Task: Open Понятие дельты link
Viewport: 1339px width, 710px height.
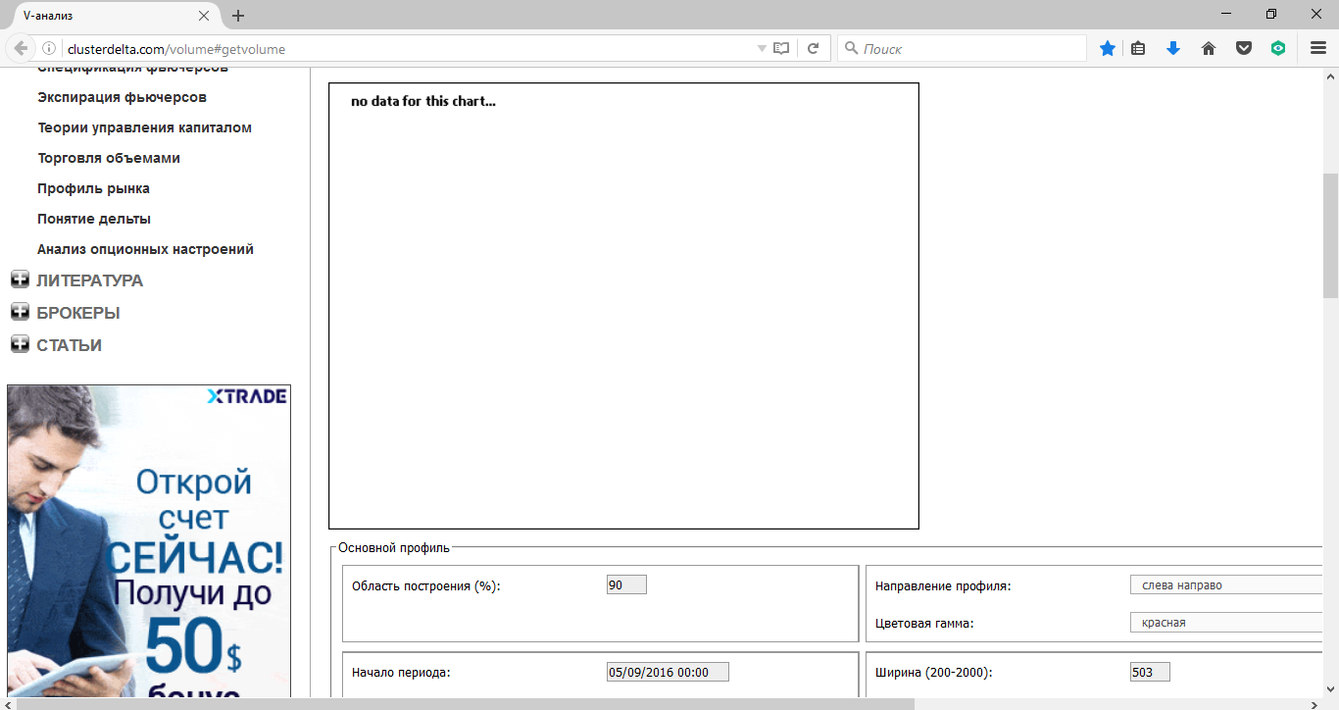Action: point(94,219)
